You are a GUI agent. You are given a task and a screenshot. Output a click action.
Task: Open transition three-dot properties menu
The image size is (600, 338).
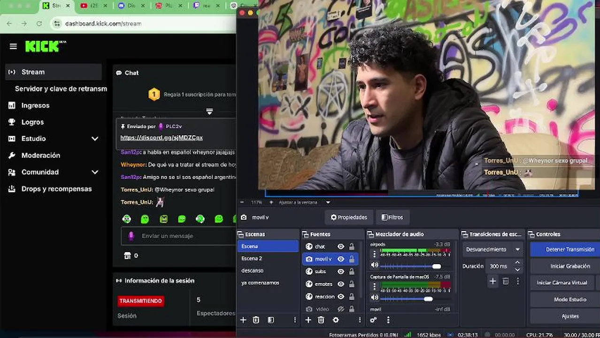[518, 281]
